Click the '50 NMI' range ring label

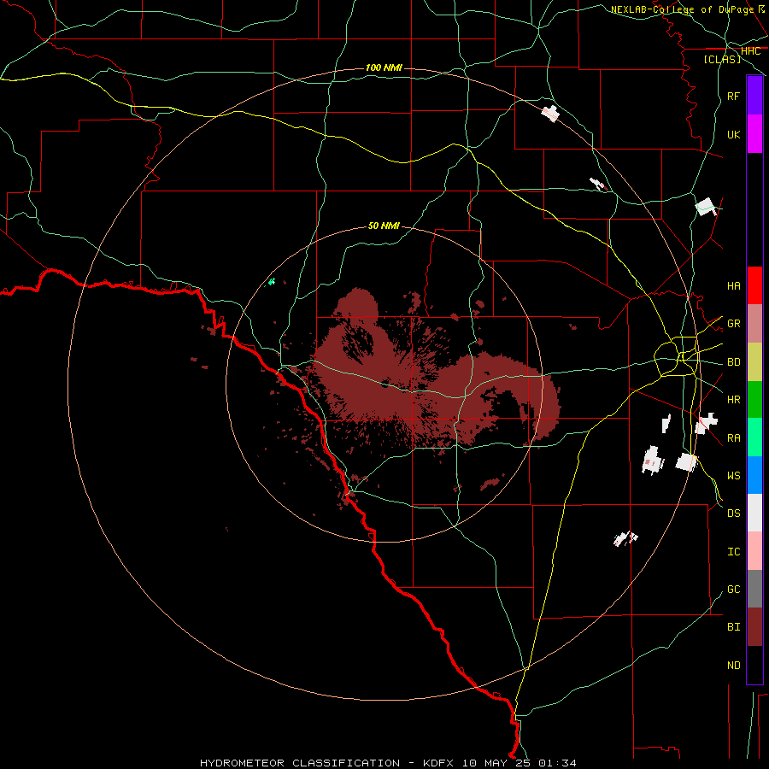[384, 226]
